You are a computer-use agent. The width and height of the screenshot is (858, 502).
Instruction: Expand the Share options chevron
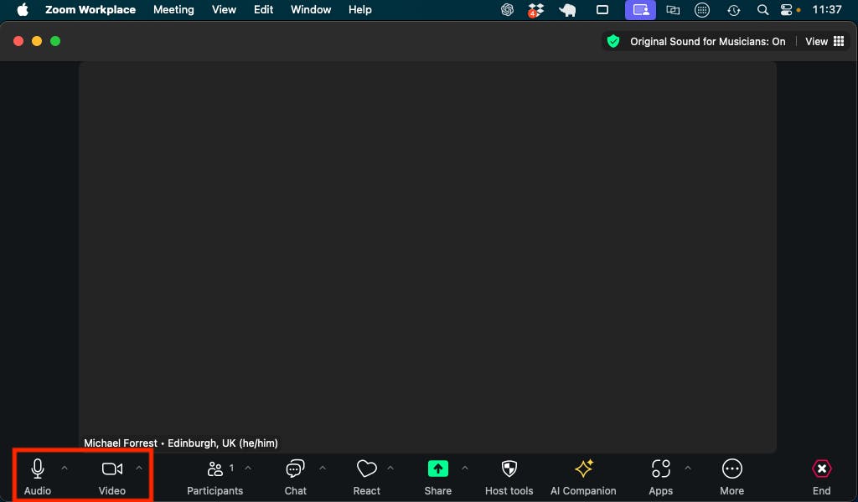(x=464, y=469)
